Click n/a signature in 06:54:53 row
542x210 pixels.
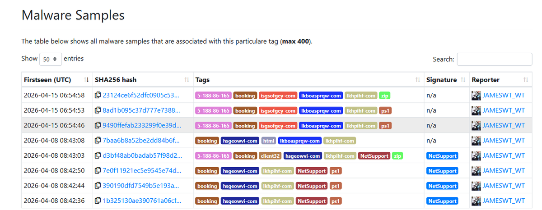[x=431, y=110]
